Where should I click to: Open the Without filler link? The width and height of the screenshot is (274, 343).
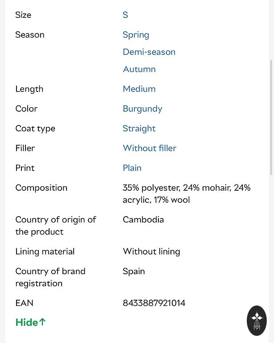149,148
